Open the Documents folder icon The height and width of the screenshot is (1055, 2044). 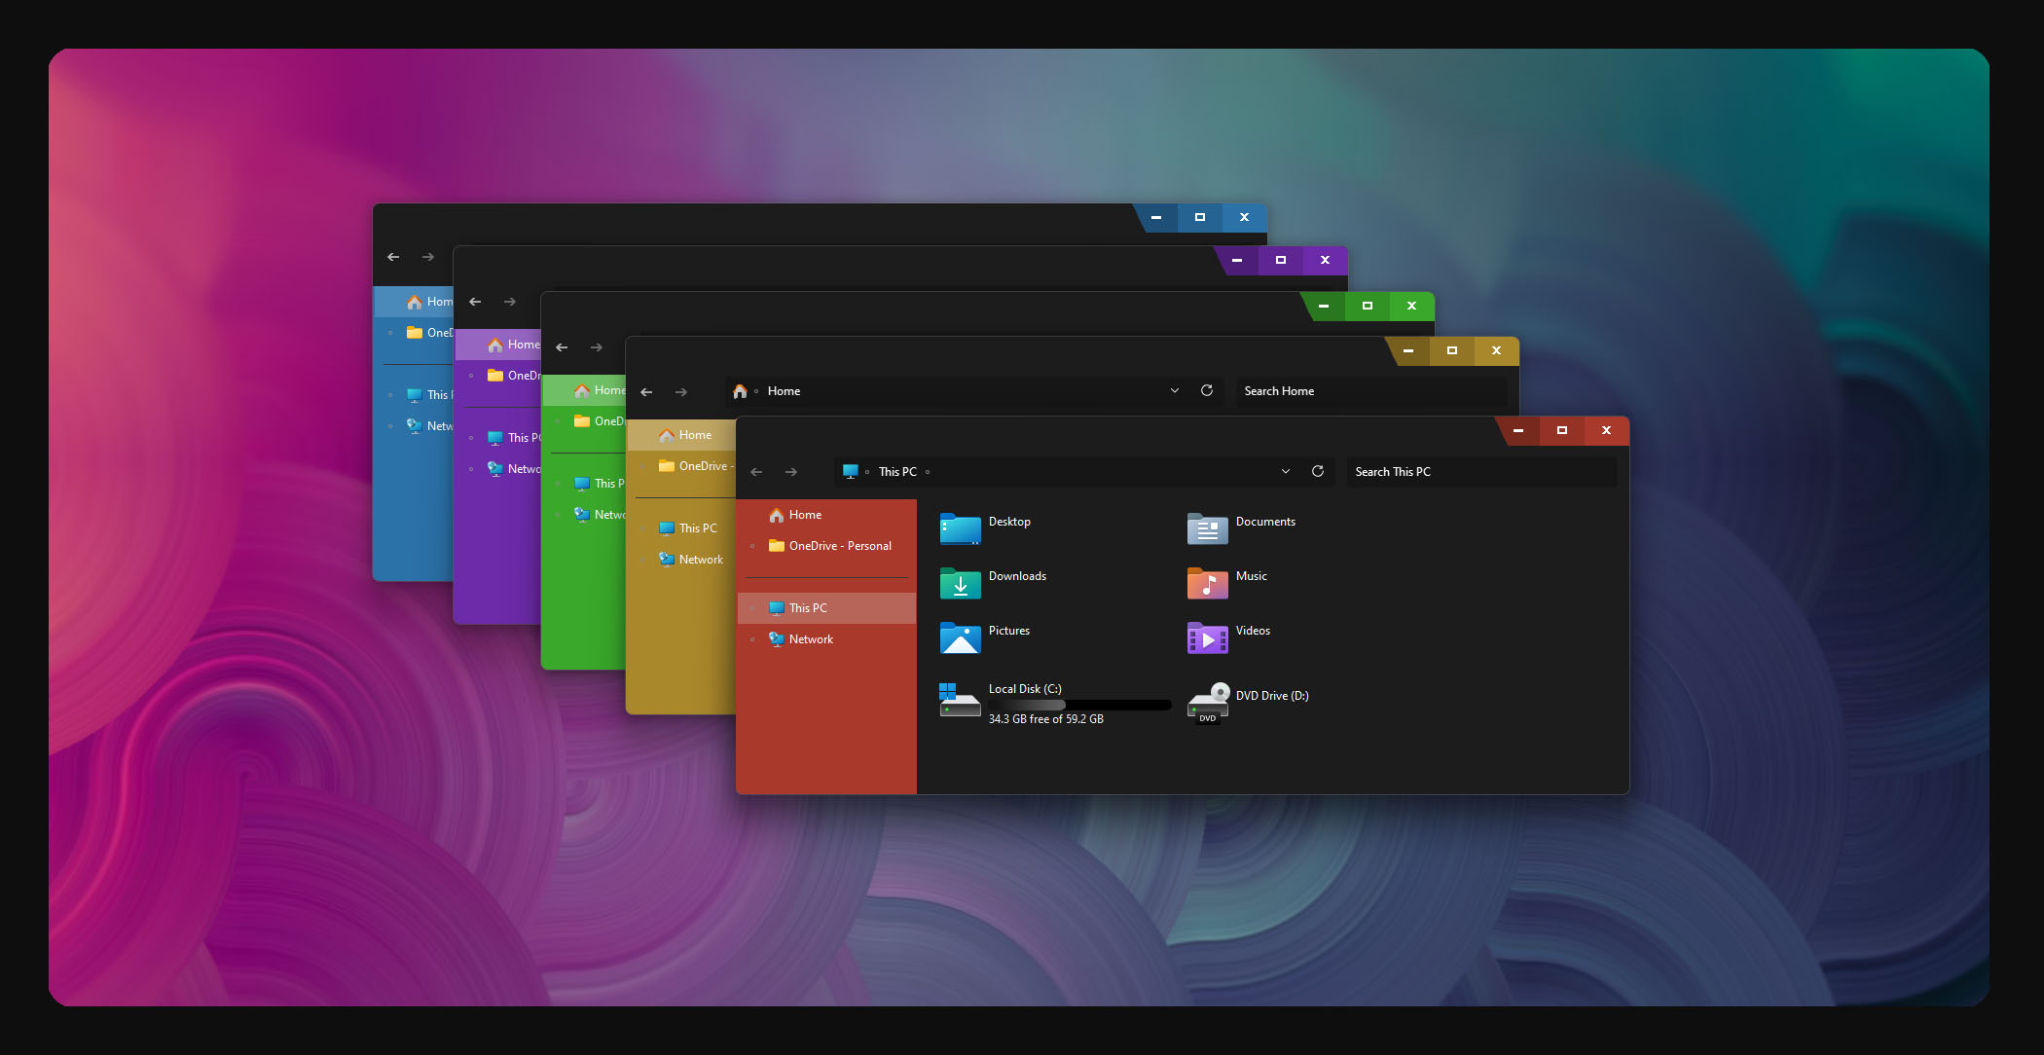click(1207, 528)
